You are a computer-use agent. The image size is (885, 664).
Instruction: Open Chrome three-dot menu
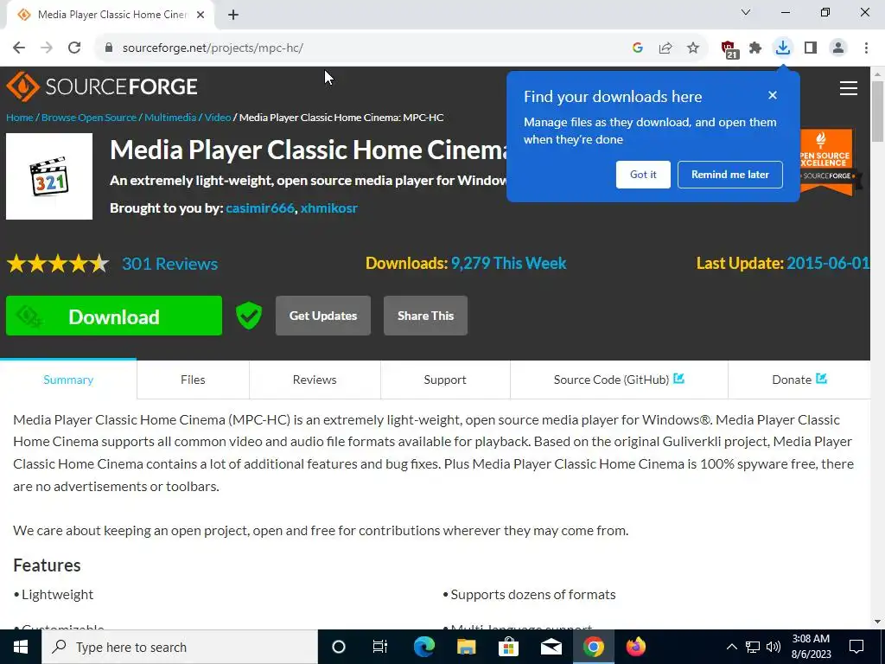(x=866, y=48)
